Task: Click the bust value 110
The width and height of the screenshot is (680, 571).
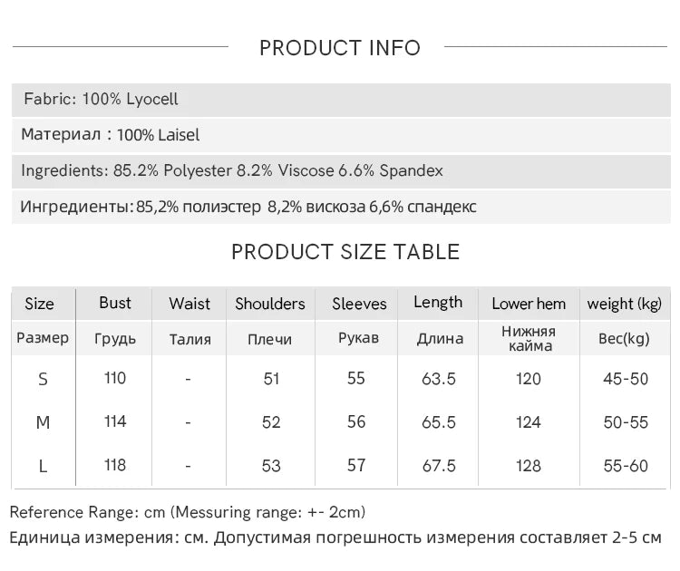Action: pyautogui.click(x=115, y=379)
